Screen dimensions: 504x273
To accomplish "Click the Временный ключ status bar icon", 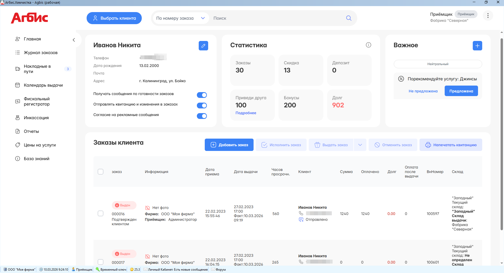I will 98,269.
